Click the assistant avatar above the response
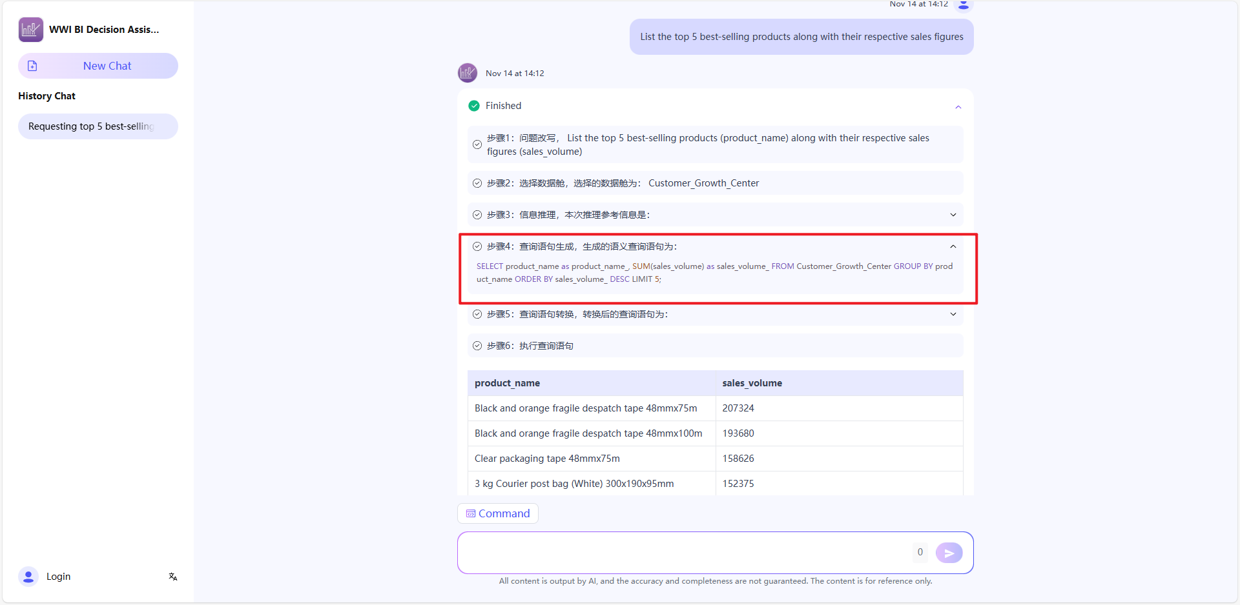 pos(468,73)
